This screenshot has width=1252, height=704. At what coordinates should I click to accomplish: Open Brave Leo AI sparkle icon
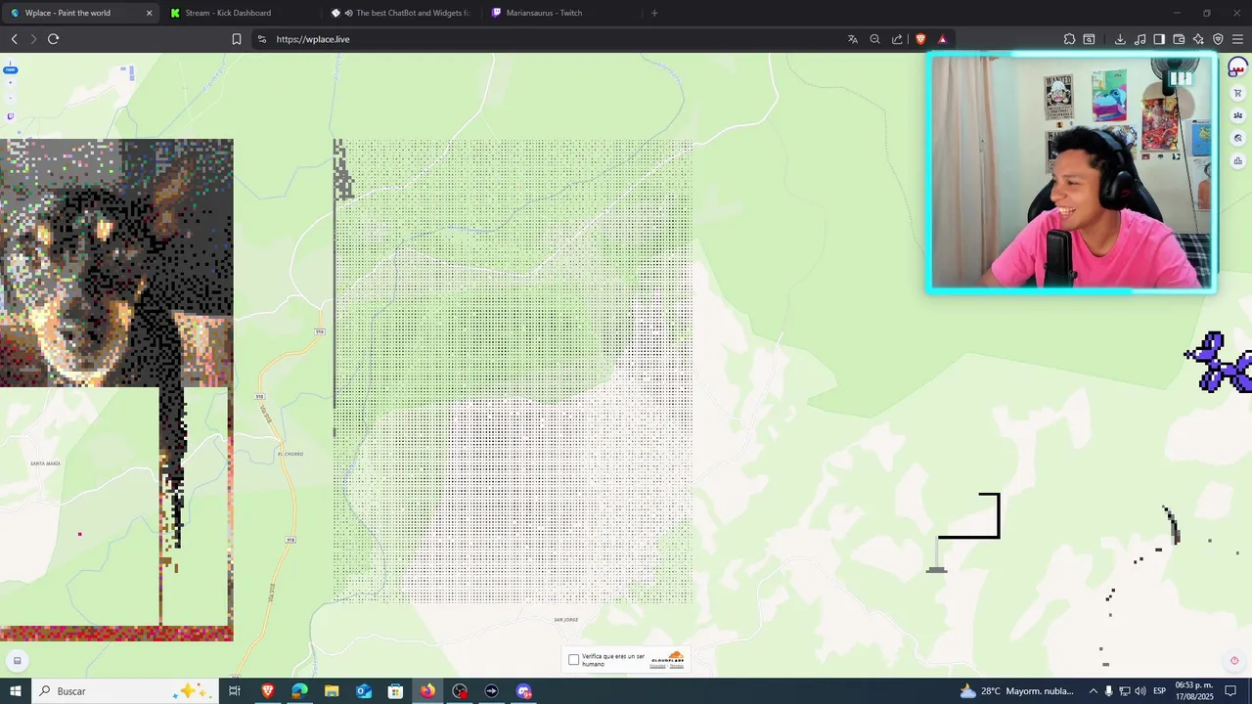[1198, 39]
